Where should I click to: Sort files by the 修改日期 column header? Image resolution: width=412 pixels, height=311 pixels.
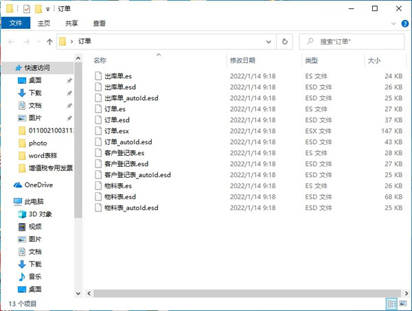[x=243, y=61]
